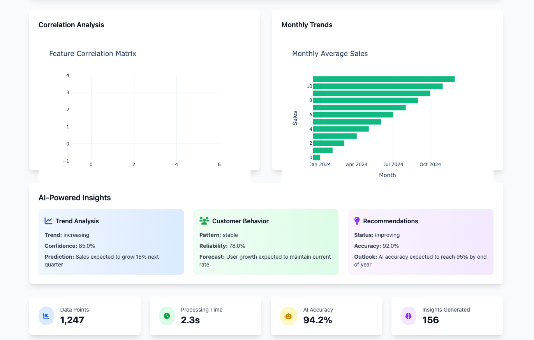
Task: Click the Feature Correlation Matrix title
Action: point(93,53)
